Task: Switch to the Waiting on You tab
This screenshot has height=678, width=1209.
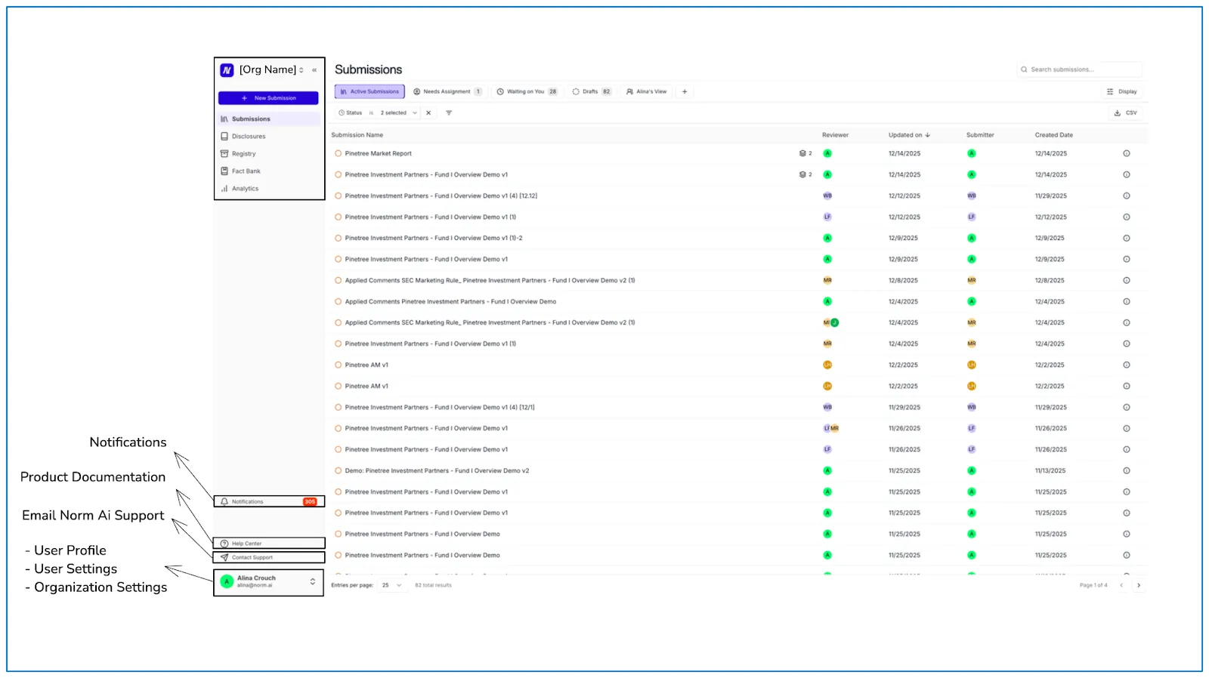Action: 527,92
